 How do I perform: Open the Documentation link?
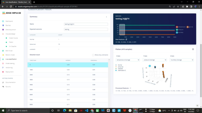tap(11, 82)
